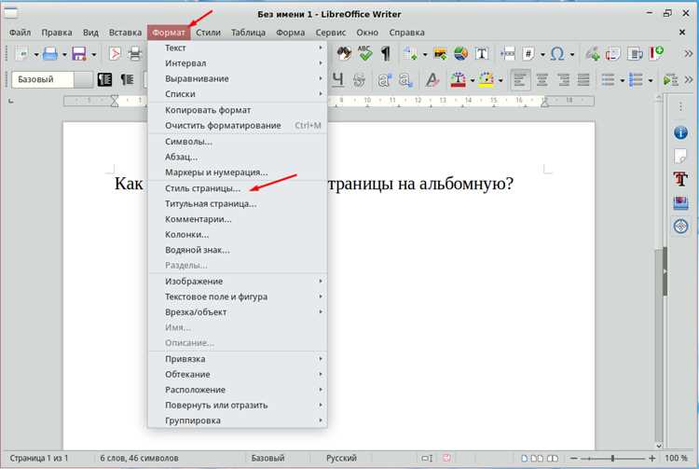The image size is (699, 469).
Task: Expand the highlighting color dropdown arrow
Action: point(500,80)
